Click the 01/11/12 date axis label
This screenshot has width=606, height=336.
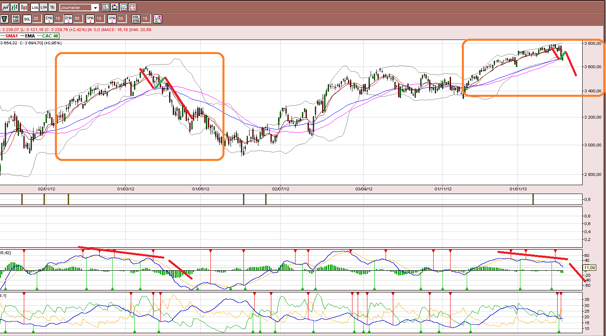[x=443, y=188]
